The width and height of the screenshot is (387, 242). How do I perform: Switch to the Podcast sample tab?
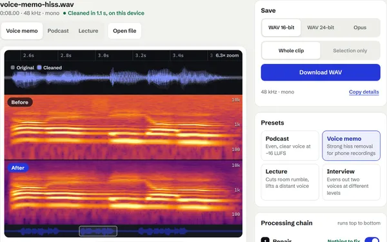58,31
